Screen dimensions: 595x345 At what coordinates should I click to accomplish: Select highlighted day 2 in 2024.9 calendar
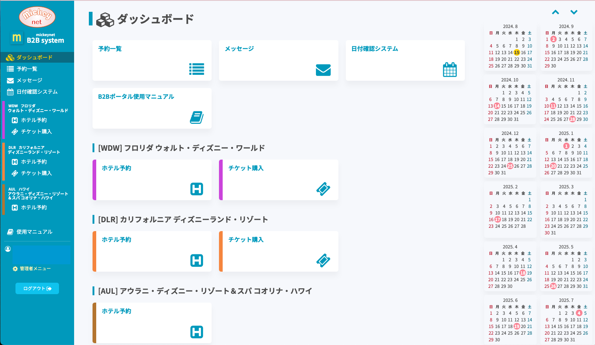tap(553, 39)
